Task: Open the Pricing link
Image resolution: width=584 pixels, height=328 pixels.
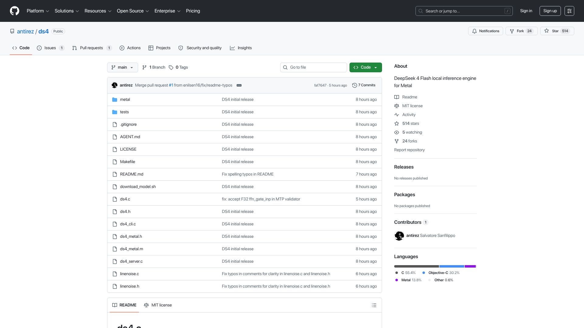Action: [193, 11]
